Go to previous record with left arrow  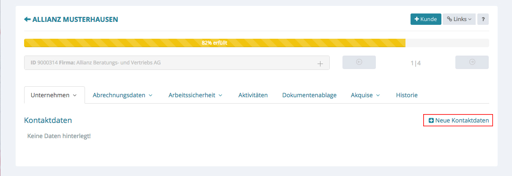coord(359,62)
